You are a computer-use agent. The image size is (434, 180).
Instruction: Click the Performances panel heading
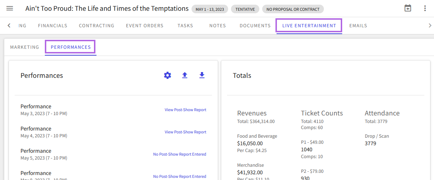coord(42,76)
